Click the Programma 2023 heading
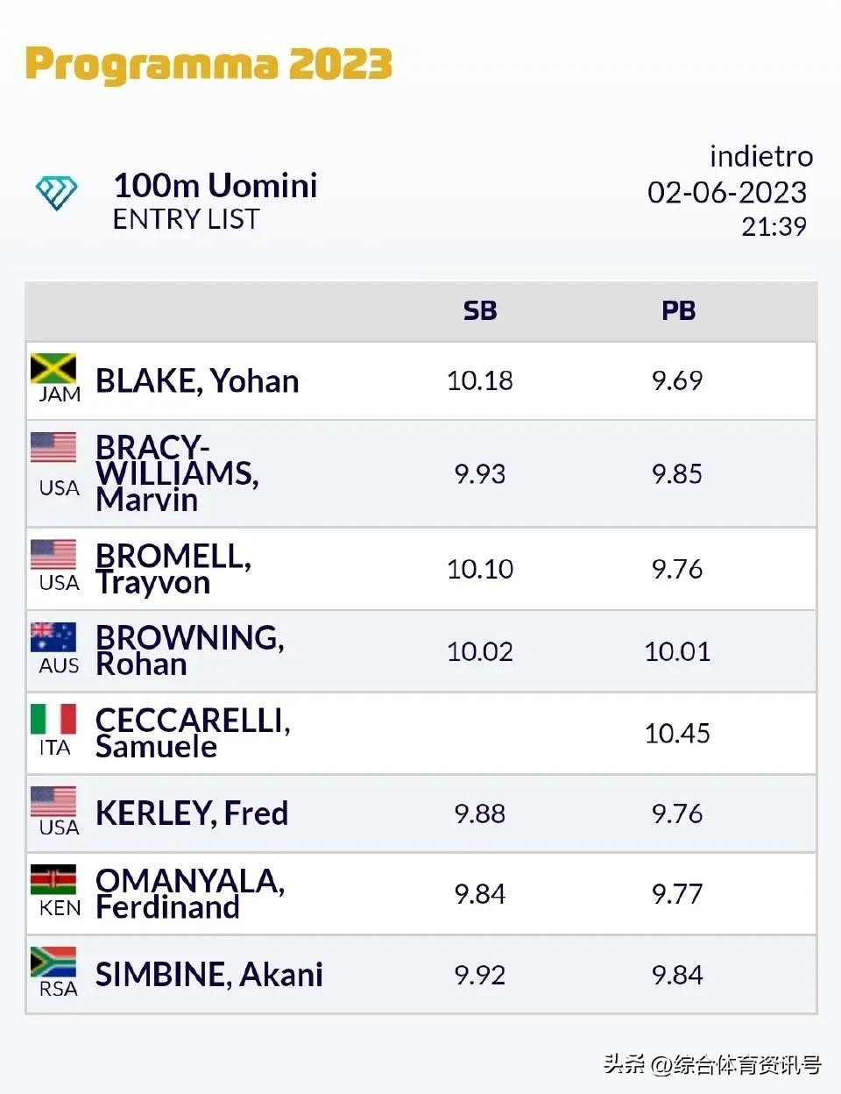 (208, 65)
